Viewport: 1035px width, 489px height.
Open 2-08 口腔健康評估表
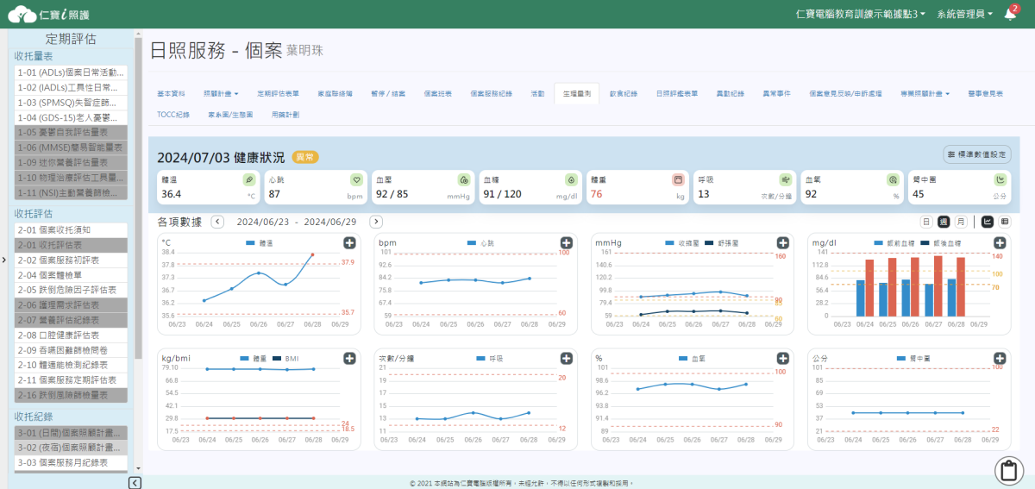tap(72, 335)
